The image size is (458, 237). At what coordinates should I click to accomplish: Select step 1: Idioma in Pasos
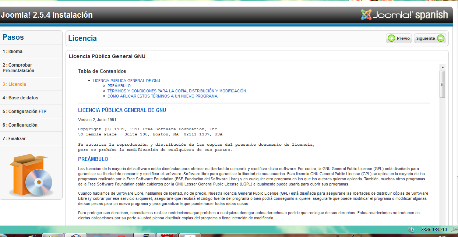pos(13,52)
